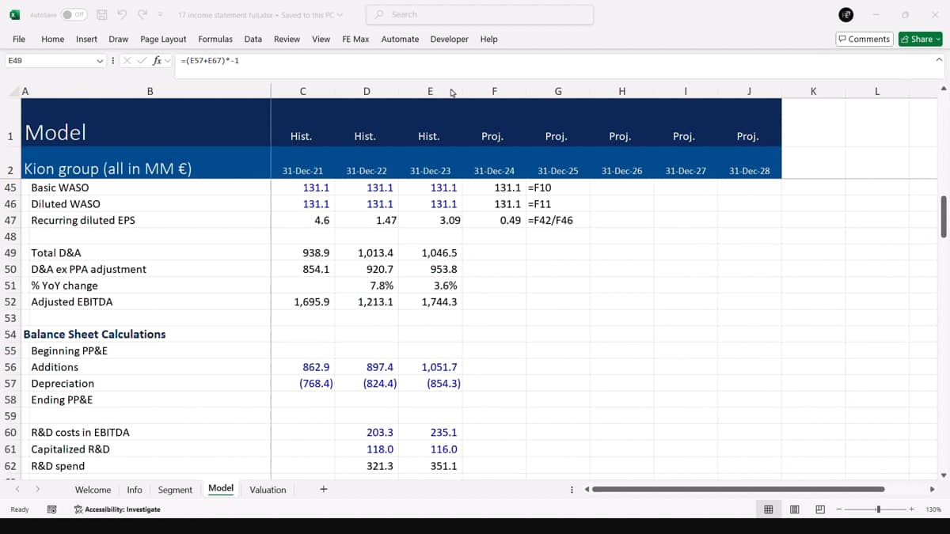Select row 49 header
Viewport: 950px width, 534px height.
click(x=10, y=253)
